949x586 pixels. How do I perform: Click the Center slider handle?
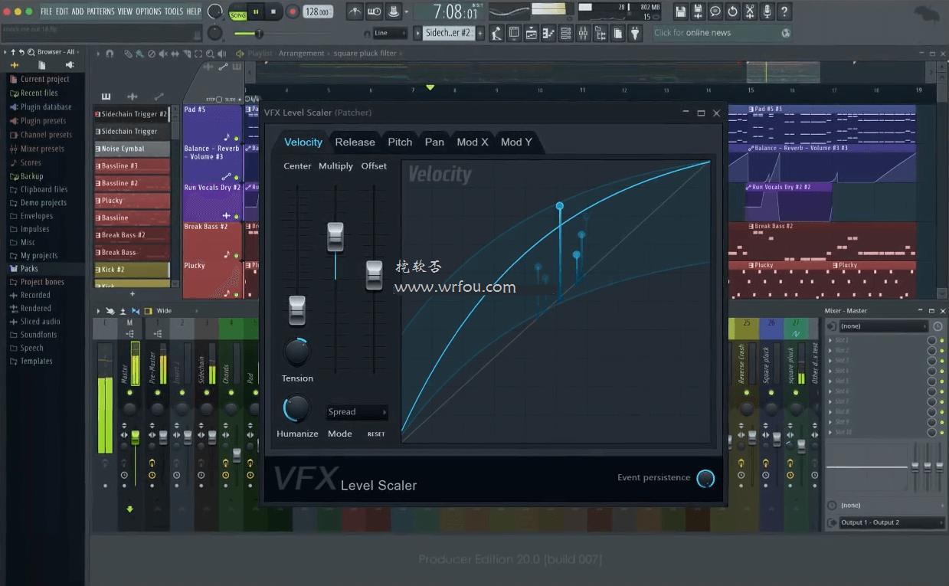(x=297, y=310)
